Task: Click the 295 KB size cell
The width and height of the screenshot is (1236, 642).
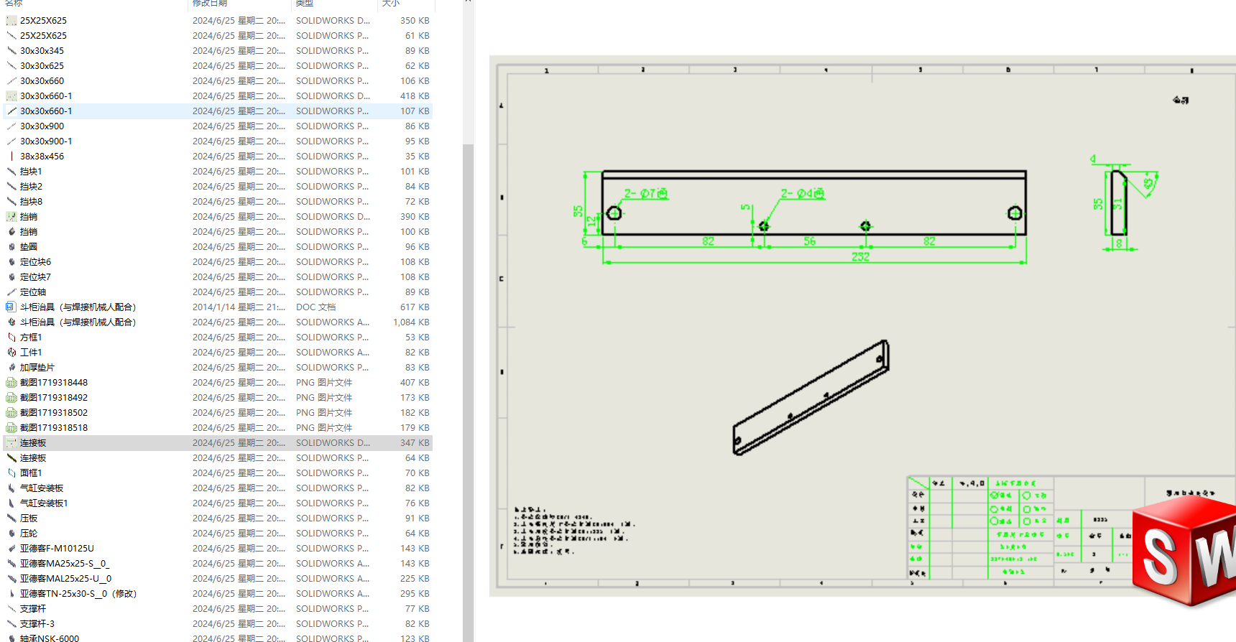Action: coord(415,594)
